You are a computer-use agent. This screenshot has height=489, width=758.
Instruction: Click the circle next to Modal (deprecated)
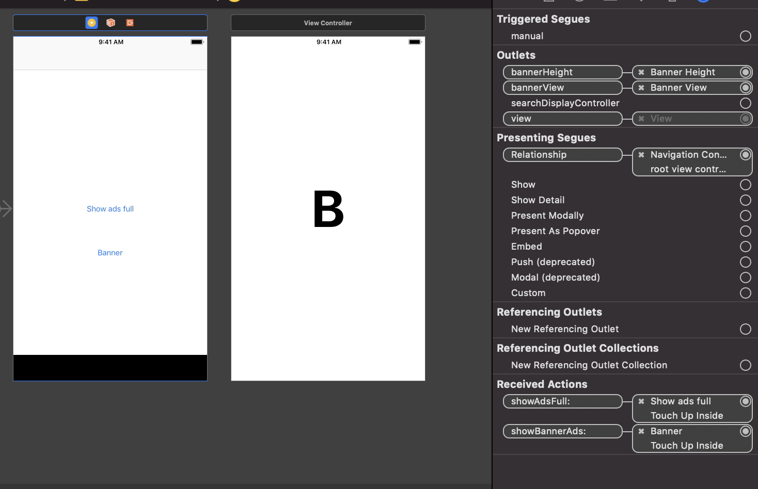[x=746, y=278]
